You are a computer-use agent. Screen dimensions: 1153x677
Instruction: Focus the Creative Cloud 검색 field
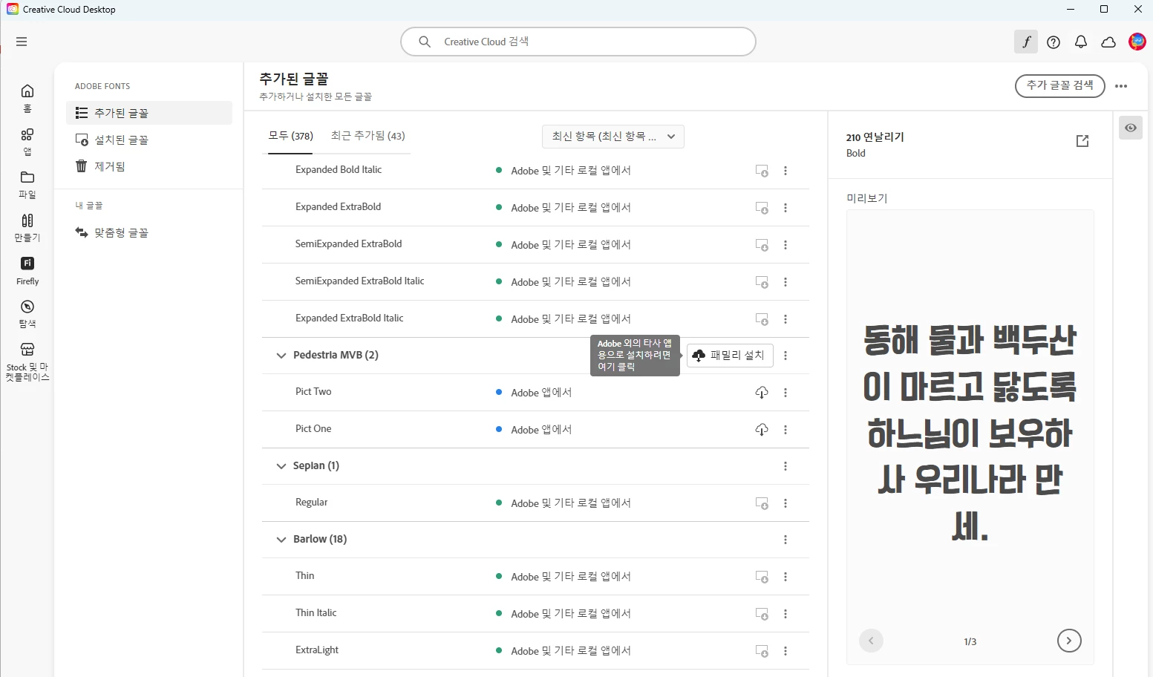pos(578,42)
